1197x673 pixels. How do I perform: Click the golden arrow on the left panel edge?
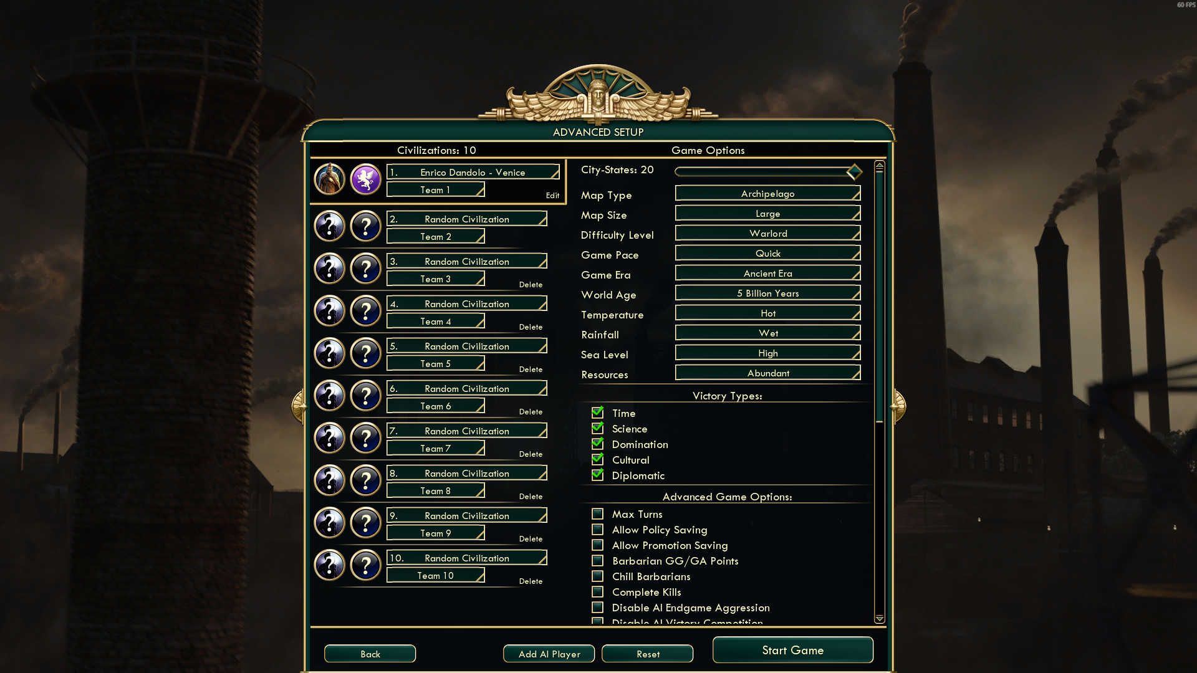(x=299, y=406)
